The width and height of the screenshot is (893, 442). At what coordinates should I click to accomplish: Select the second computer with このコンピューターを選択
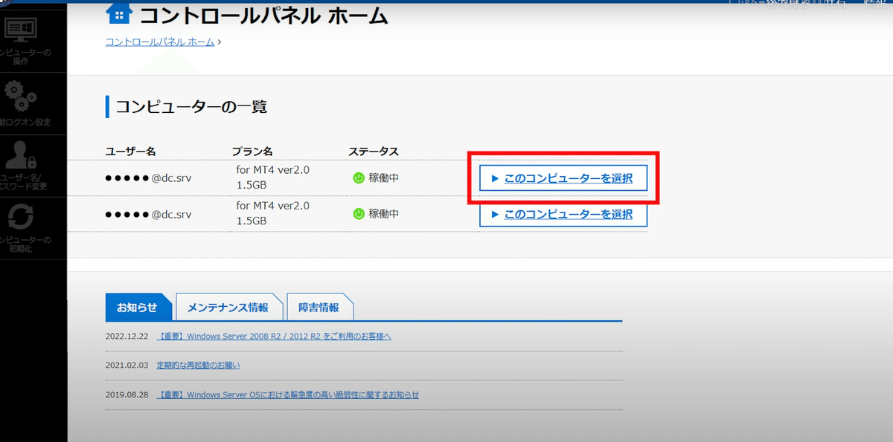click(563, 214)
